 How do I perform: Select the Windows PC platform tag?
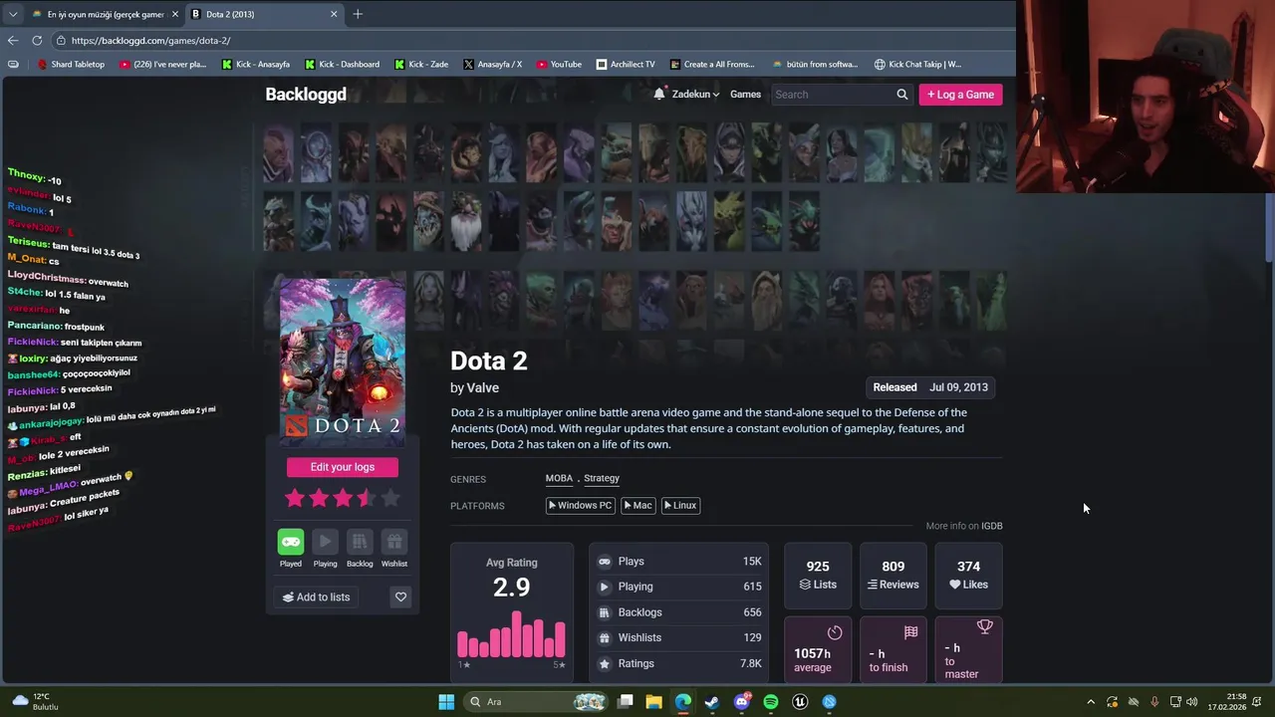tap(580, 505)
